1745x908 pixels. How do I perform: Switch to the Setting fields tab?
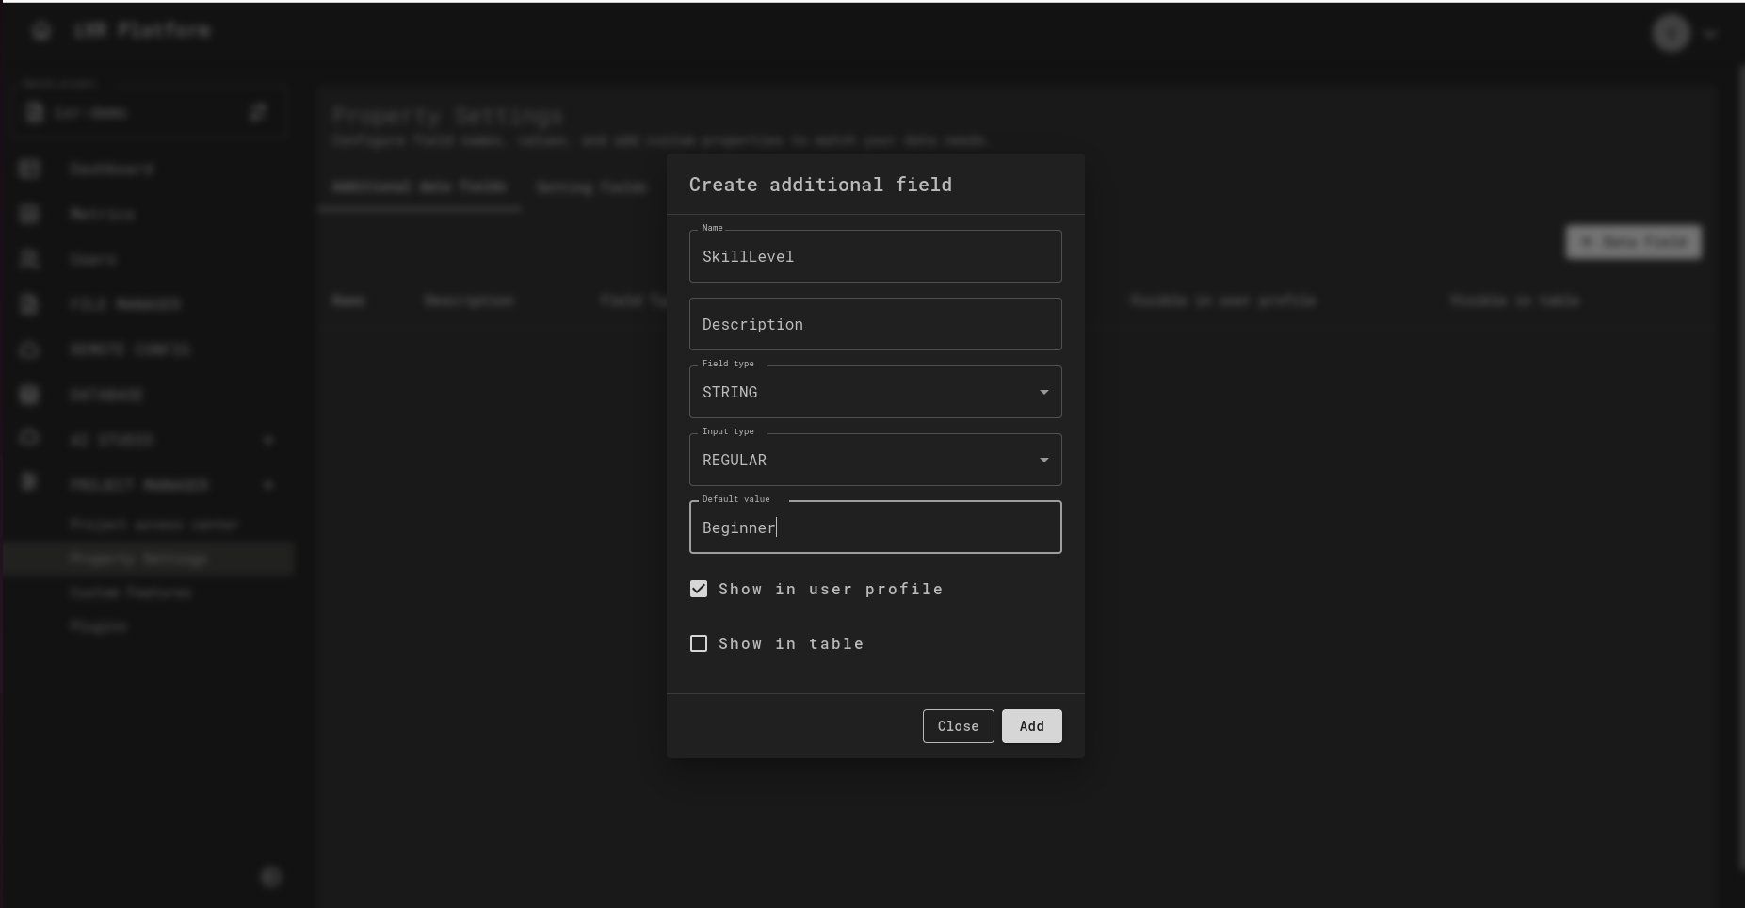coord(591,187)
